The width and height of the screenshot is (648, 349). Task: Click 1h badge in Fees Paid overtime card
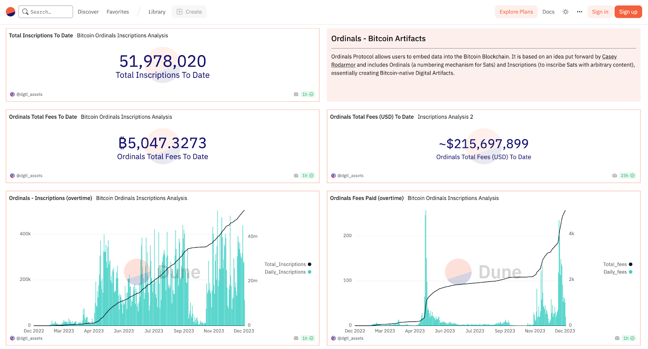coord(629,338)
